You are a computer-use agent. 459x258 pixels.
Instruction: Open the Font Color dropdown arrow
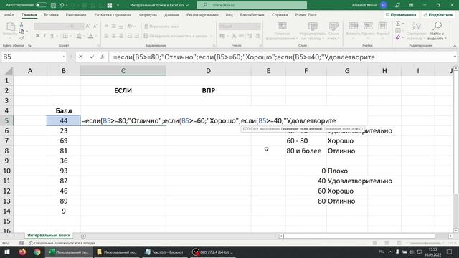[x=95, y=36]
